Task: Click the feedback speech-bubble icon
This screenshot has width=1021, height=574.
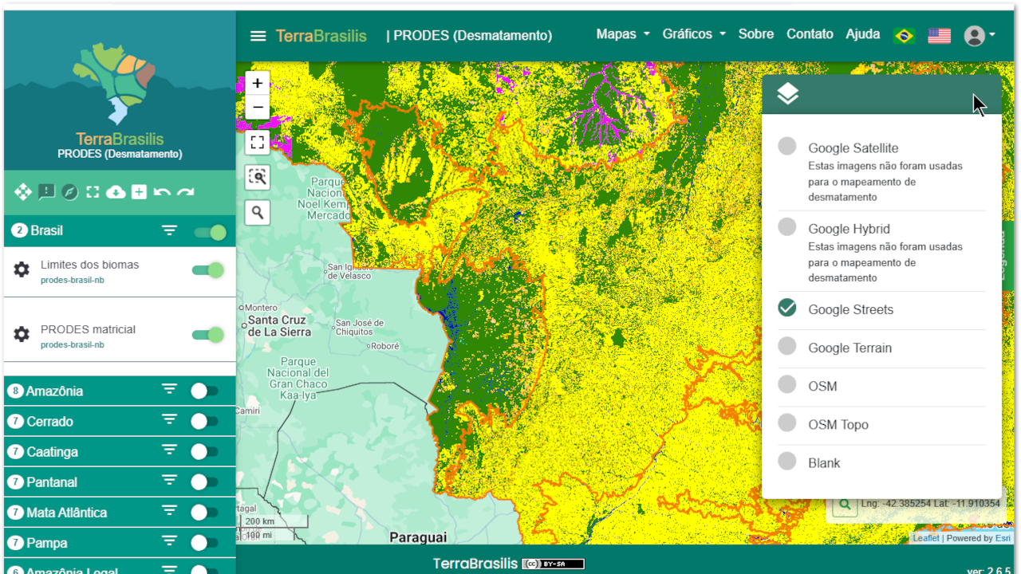Action: pos(46,191)
